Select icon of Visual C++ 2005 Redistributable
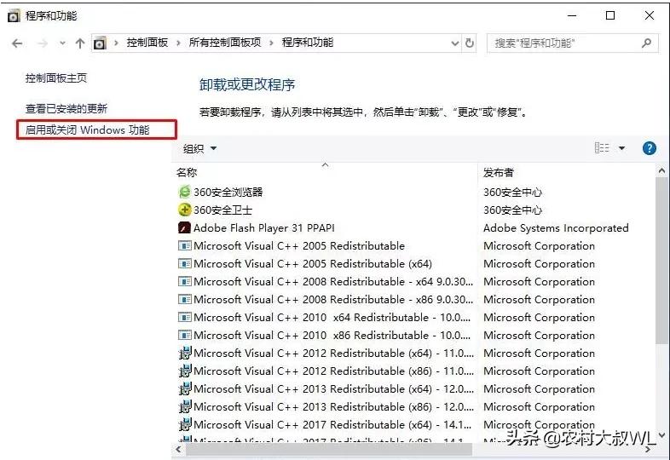The width and height of the screenshot is (670, 460). pos(184,245)
